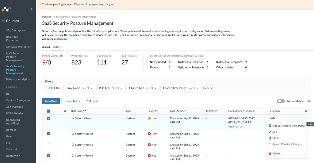Click the Security Rule 2 status icon
This screenshot has width=314, height=163.
click(73, 134)
